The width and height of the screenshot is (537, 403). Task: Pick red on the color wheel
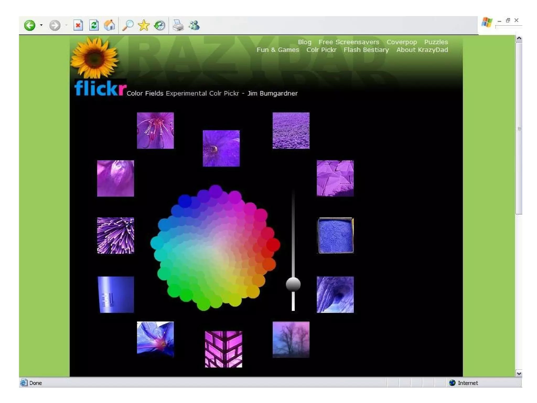pyautogui.click(x=273, y=245)
